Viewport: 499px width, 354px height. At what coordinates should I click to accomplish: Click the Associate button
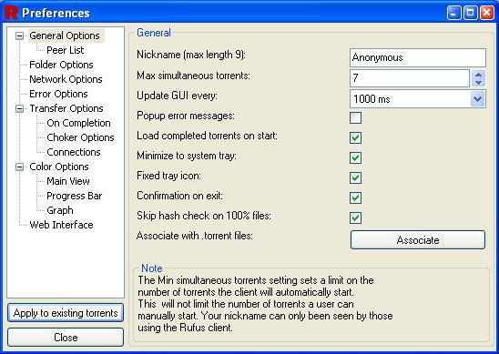coord(418,240)
